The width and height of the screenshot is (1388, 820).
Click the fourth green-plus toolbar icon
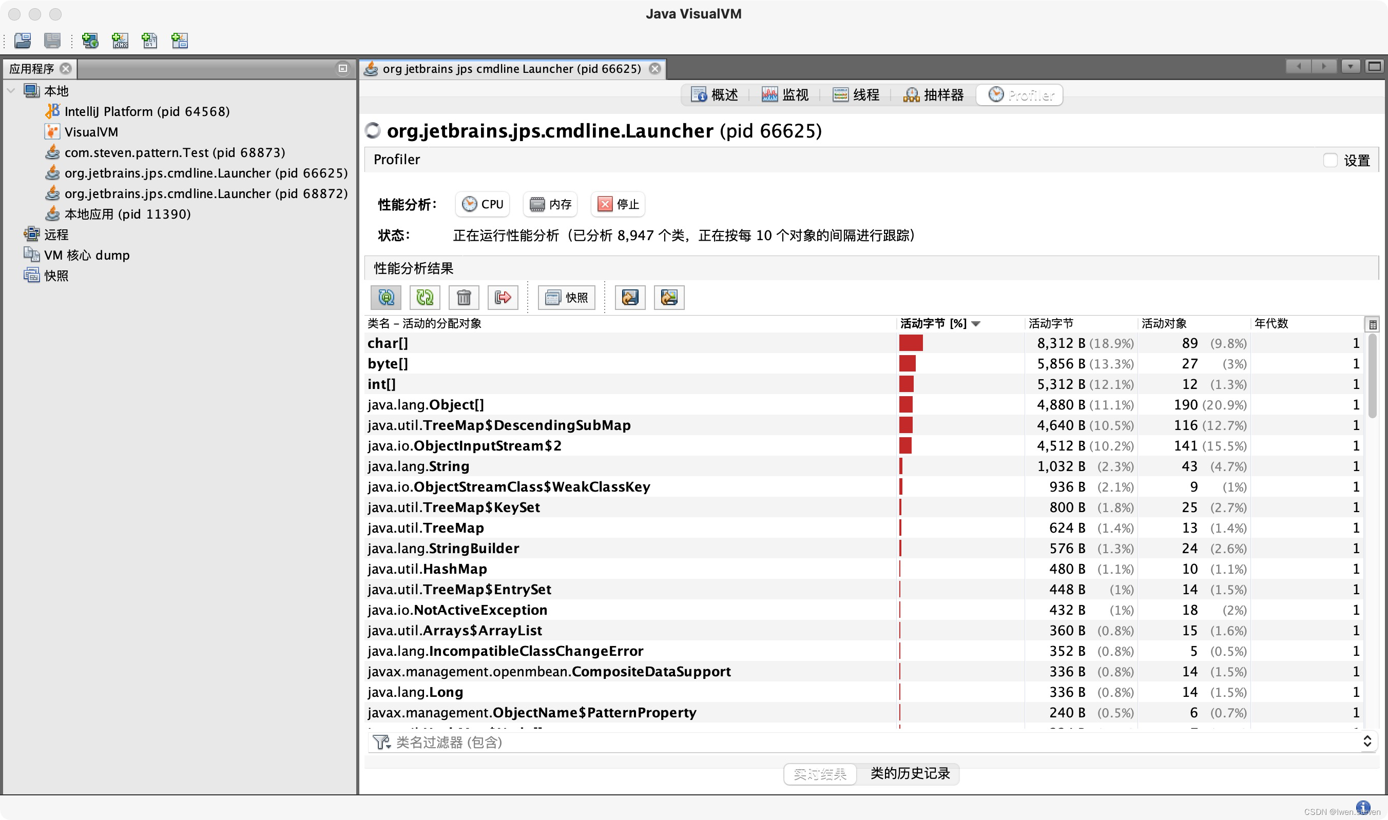click(x=180, y=41)
